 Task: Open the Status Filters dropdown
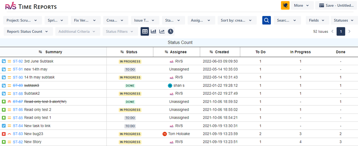pyautogui.click(x=120, y=31)
